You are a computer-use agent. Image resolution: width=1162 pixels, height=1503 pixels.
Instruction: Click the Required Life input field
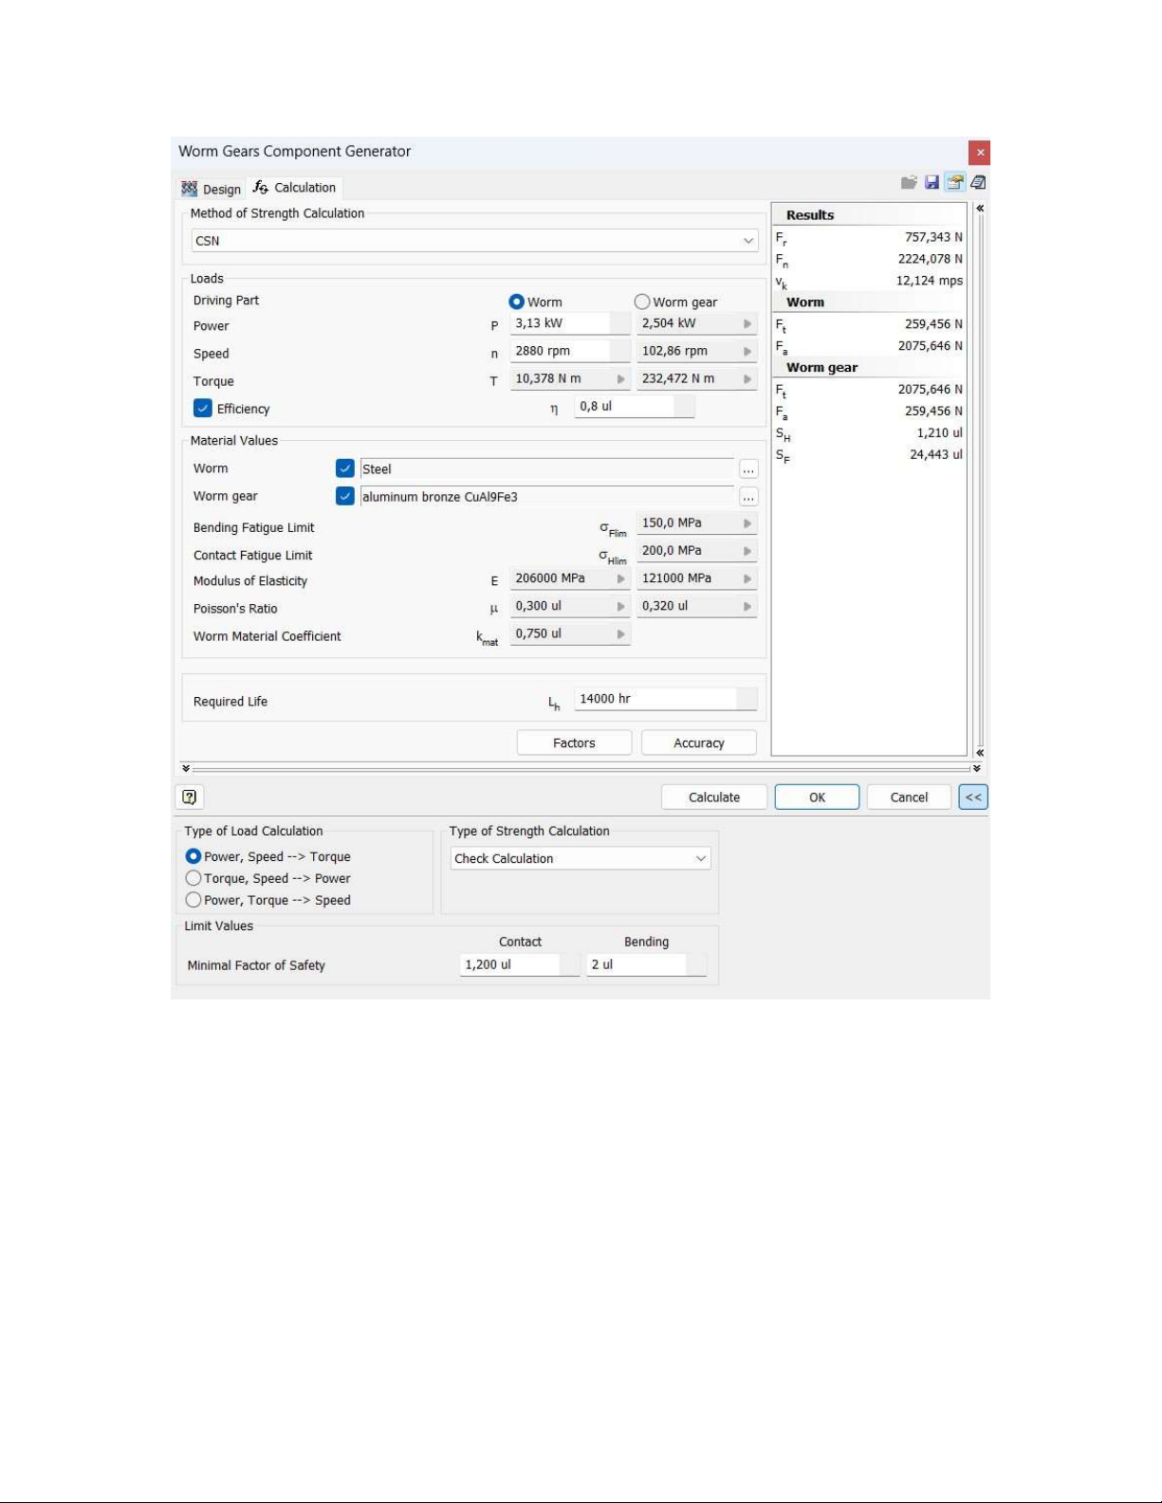click(655, 699)
